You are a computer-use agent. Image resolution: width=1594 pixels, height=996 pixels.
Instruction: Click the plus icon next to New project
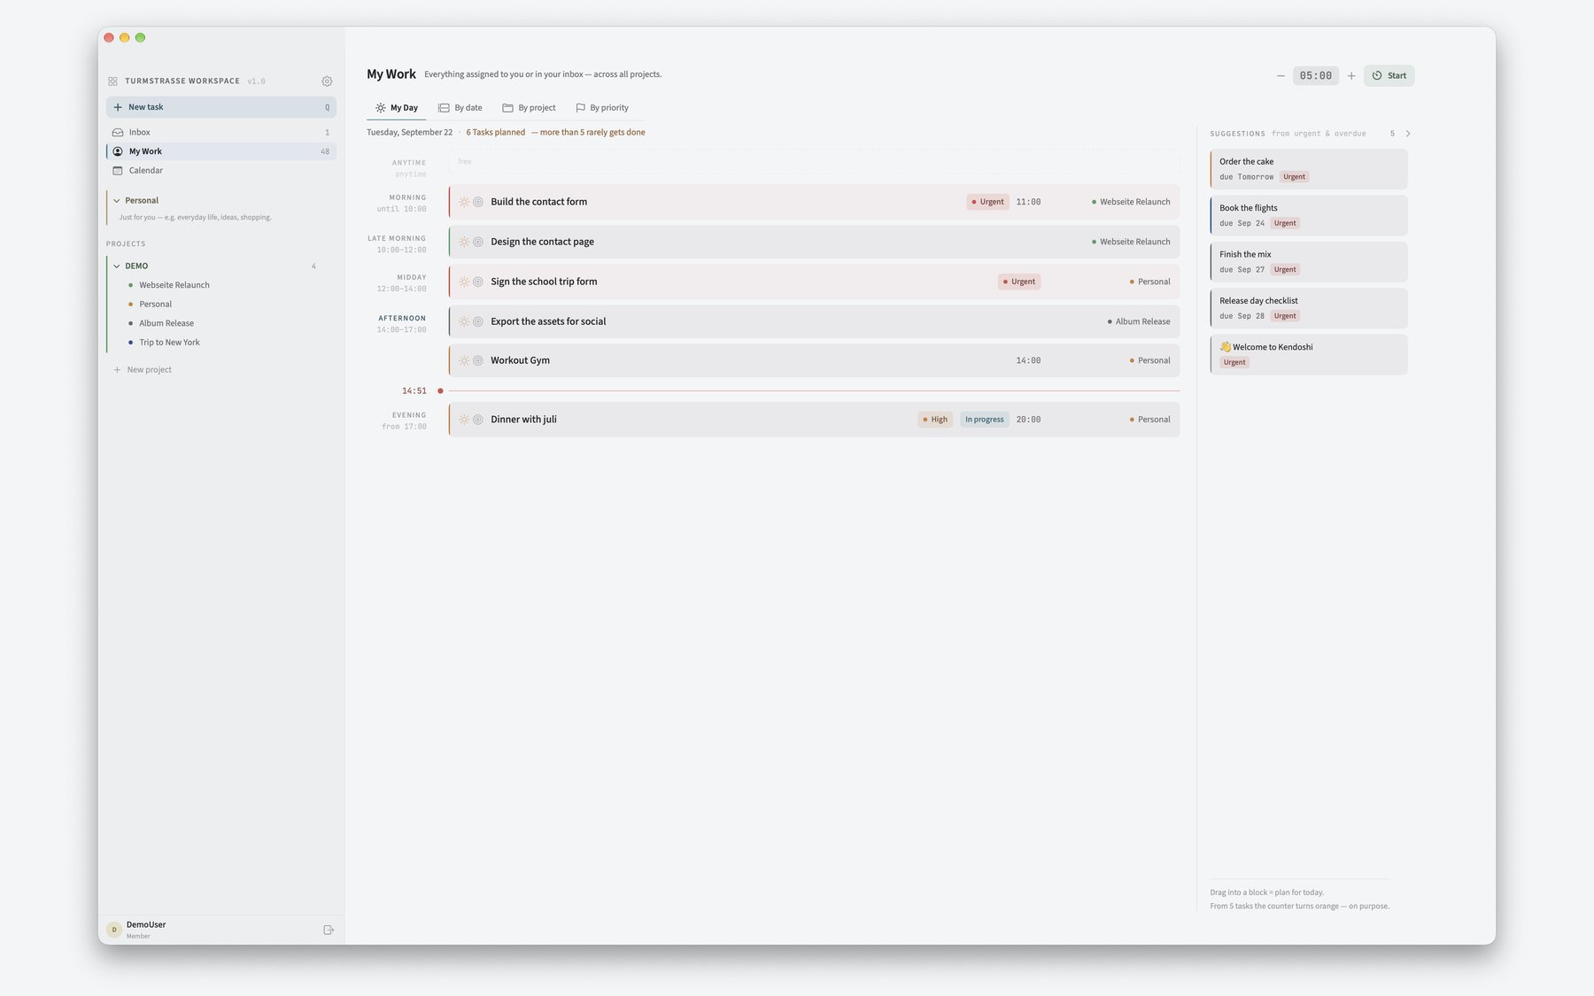click(117, 370)
